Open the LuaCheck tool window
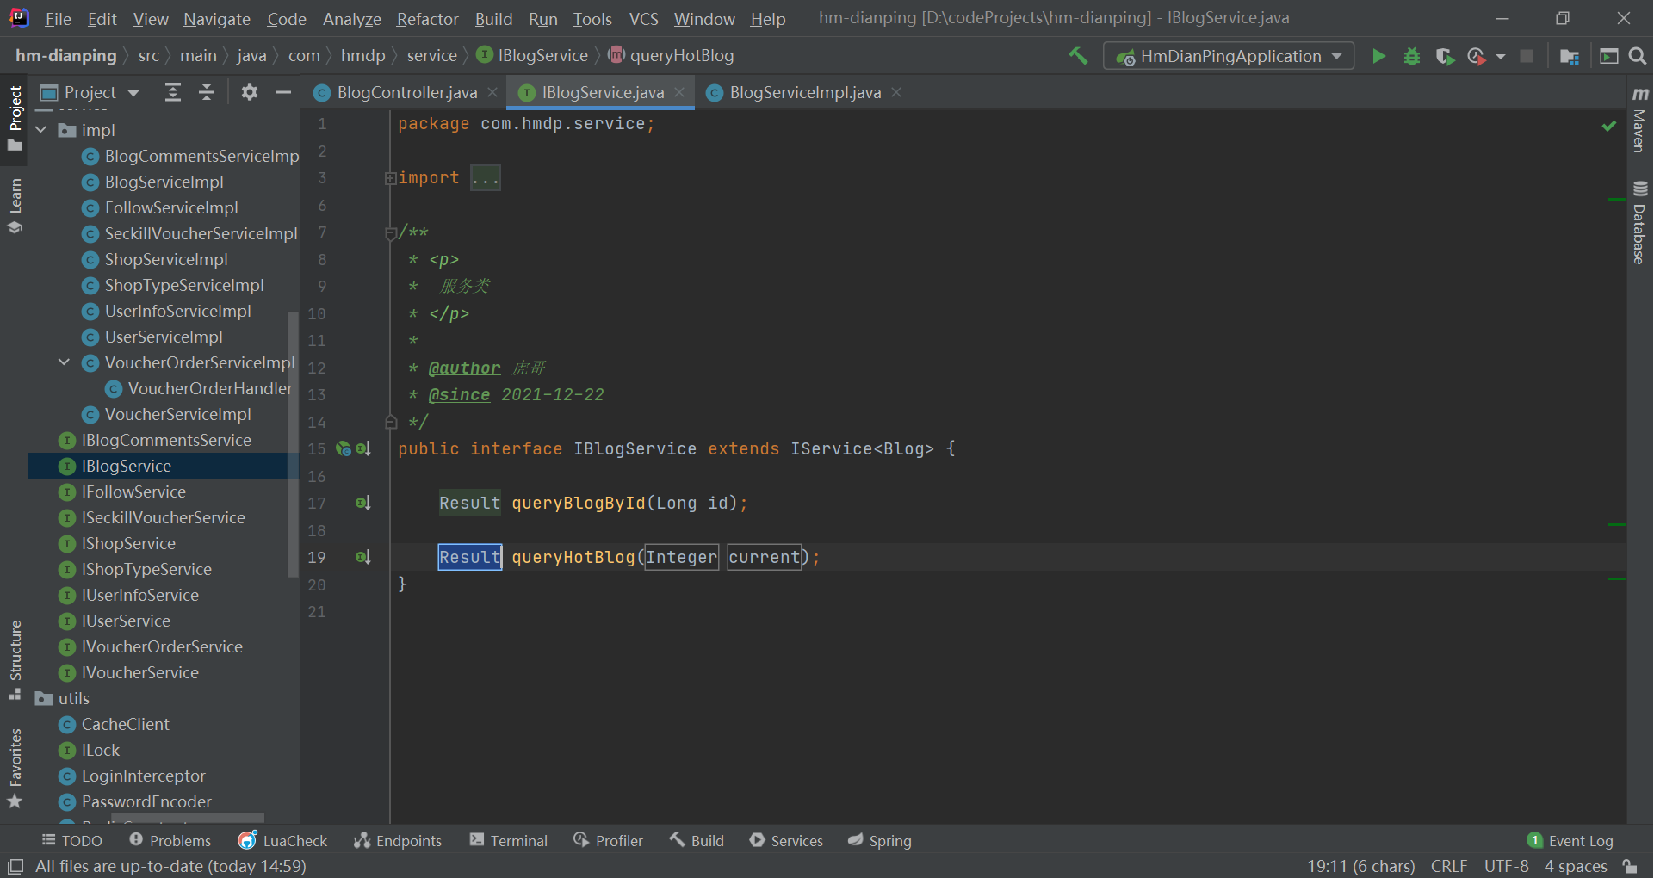 pyautogui.click(x=283, y=840)
